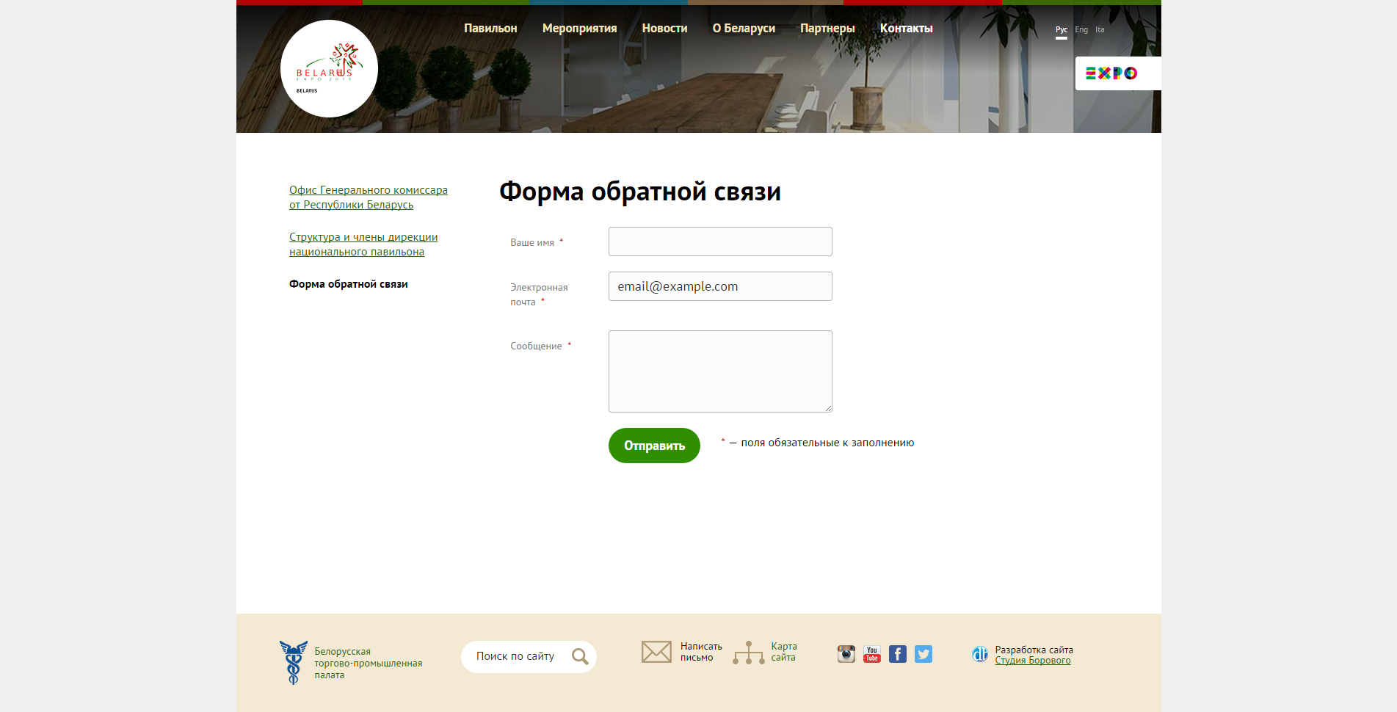Click the email input field

pos(720,286)
